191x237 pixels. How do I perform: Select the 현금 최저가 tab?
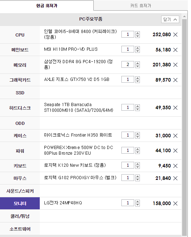[x=47, y=6]
